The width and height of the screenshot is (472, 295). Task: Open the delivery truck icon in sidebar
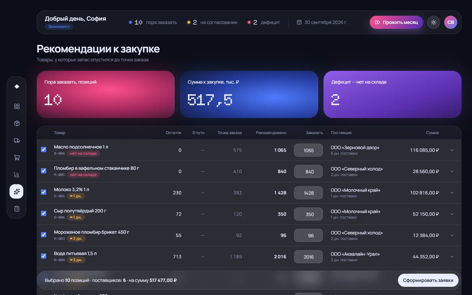click(x=17, y=141)
